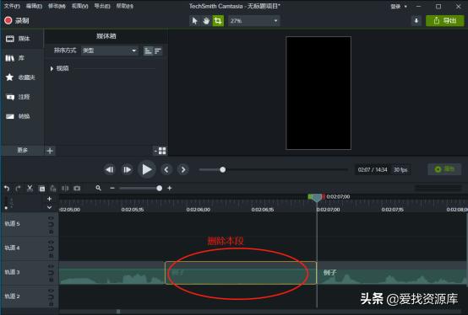Open the sign-in account dropdown
Image resolution: width=468 pixels, height=315 pixels.
pyautogui.click(x=399, y=6)
